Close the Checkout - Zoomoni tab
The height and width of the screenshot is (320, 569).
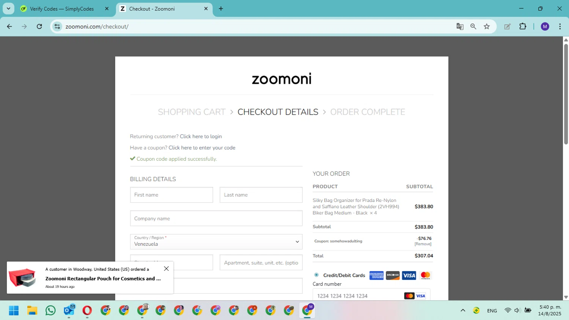coord(206,9)
